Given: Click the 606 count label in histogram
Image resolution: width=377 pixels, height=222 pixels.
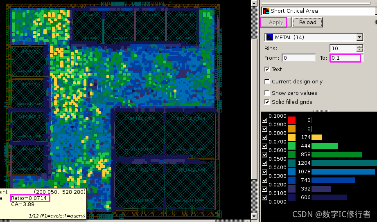Looking at the screenshot, I should tap(306, 197).
